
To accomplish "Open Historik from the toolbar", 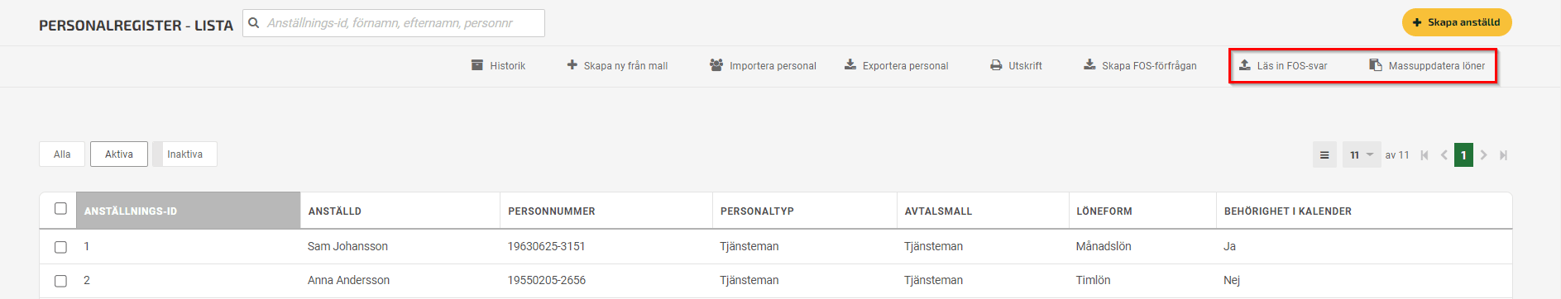I will [498, 65].
